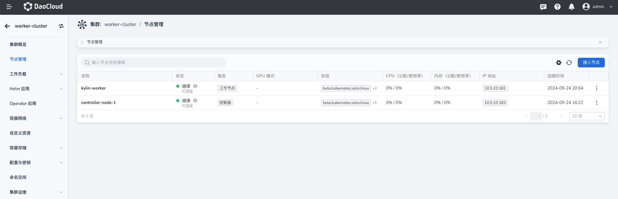Refresh the node list

569,63
